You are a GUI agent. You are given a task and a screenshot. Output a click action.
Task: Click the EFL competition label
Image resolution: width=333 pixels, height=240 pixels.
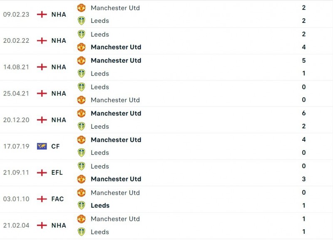[x=57, y=173]
